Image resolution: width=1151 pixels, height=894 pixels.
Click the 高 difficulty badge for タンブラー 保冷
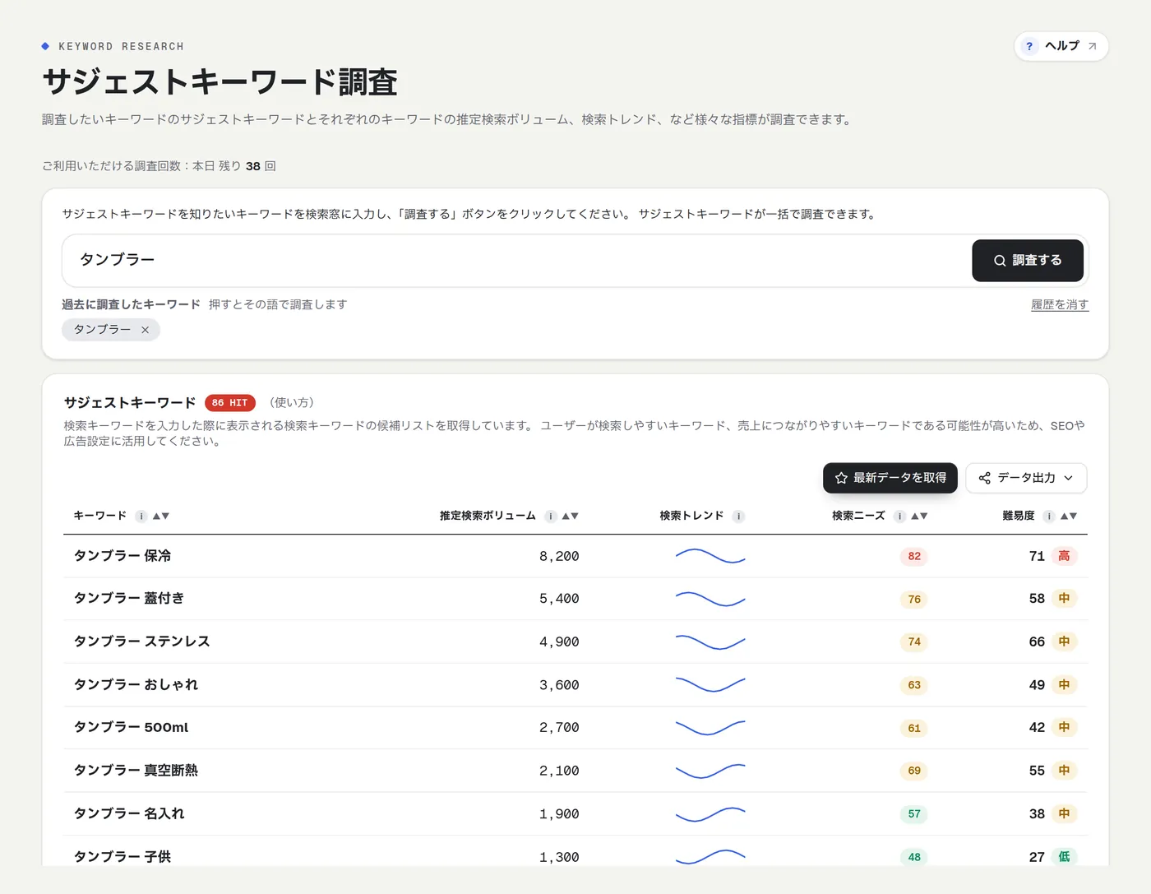[x=1064, y=556]
